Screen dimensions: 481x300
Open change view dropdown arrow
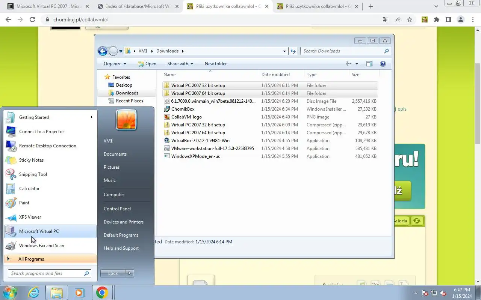[357, 64]
